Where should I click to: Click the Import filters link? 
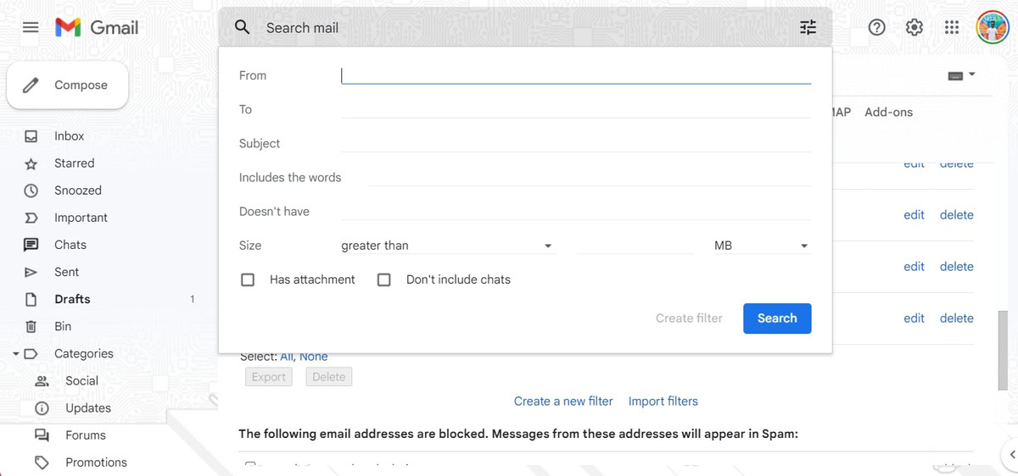663,401
